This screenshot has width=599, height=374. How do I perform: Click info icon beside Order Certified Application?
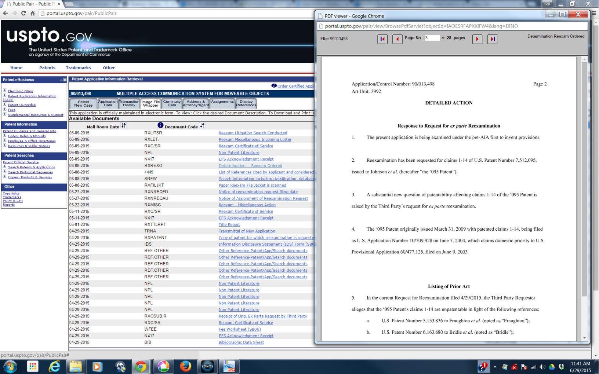[274, 86]
